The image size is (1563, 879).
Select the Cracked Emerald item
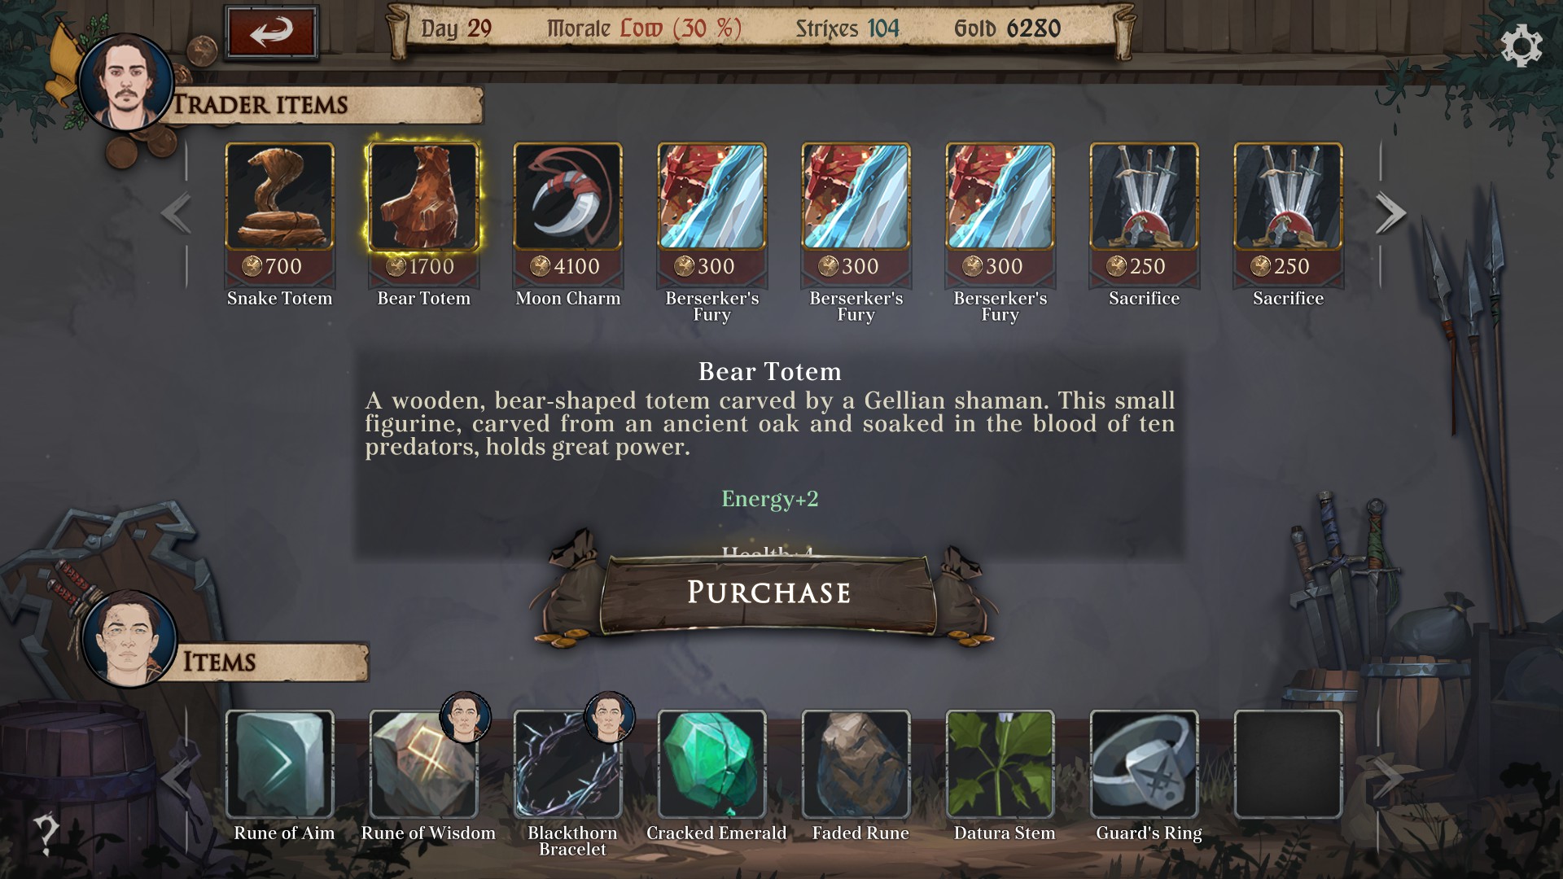coord(711,764)
